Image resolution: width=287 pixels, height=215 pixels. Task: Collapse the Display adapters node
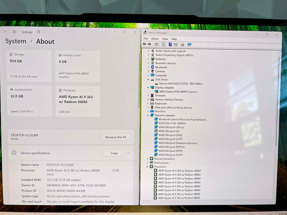148,87
